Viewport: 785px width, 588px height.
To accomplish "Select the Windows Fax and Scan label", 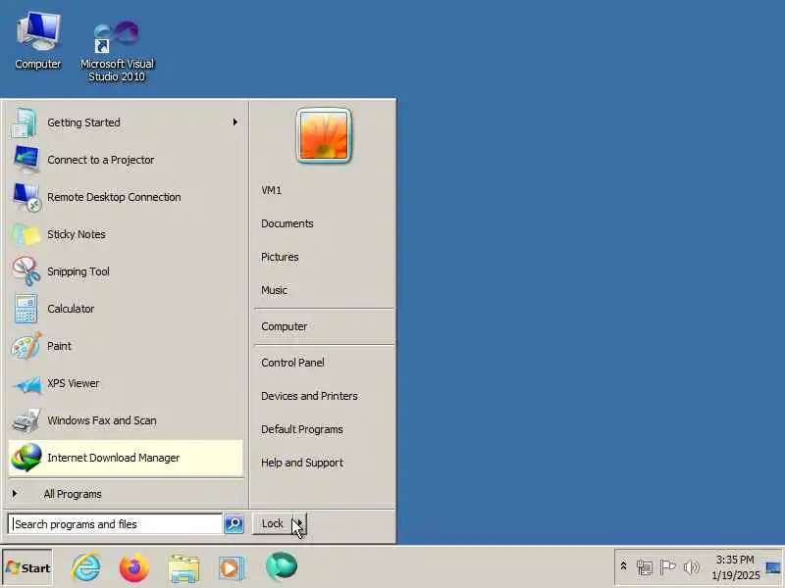I will click(x=102, y=420).
